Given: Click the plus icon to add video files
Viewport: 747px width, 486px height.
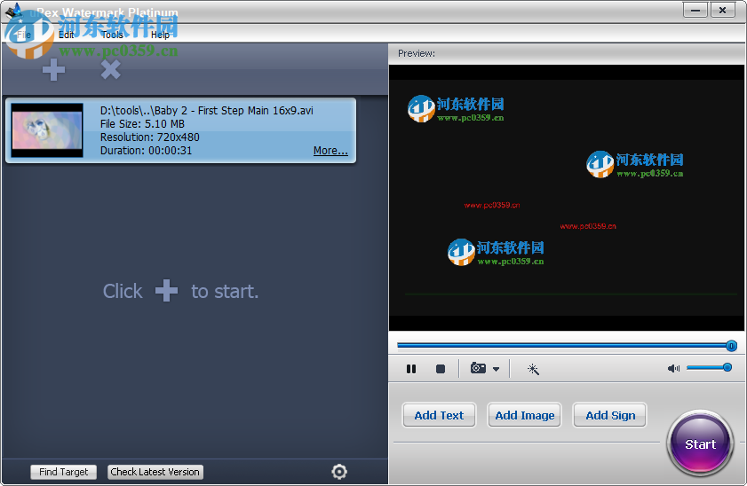Looking at the screenshot, I should tap(53, 70).
